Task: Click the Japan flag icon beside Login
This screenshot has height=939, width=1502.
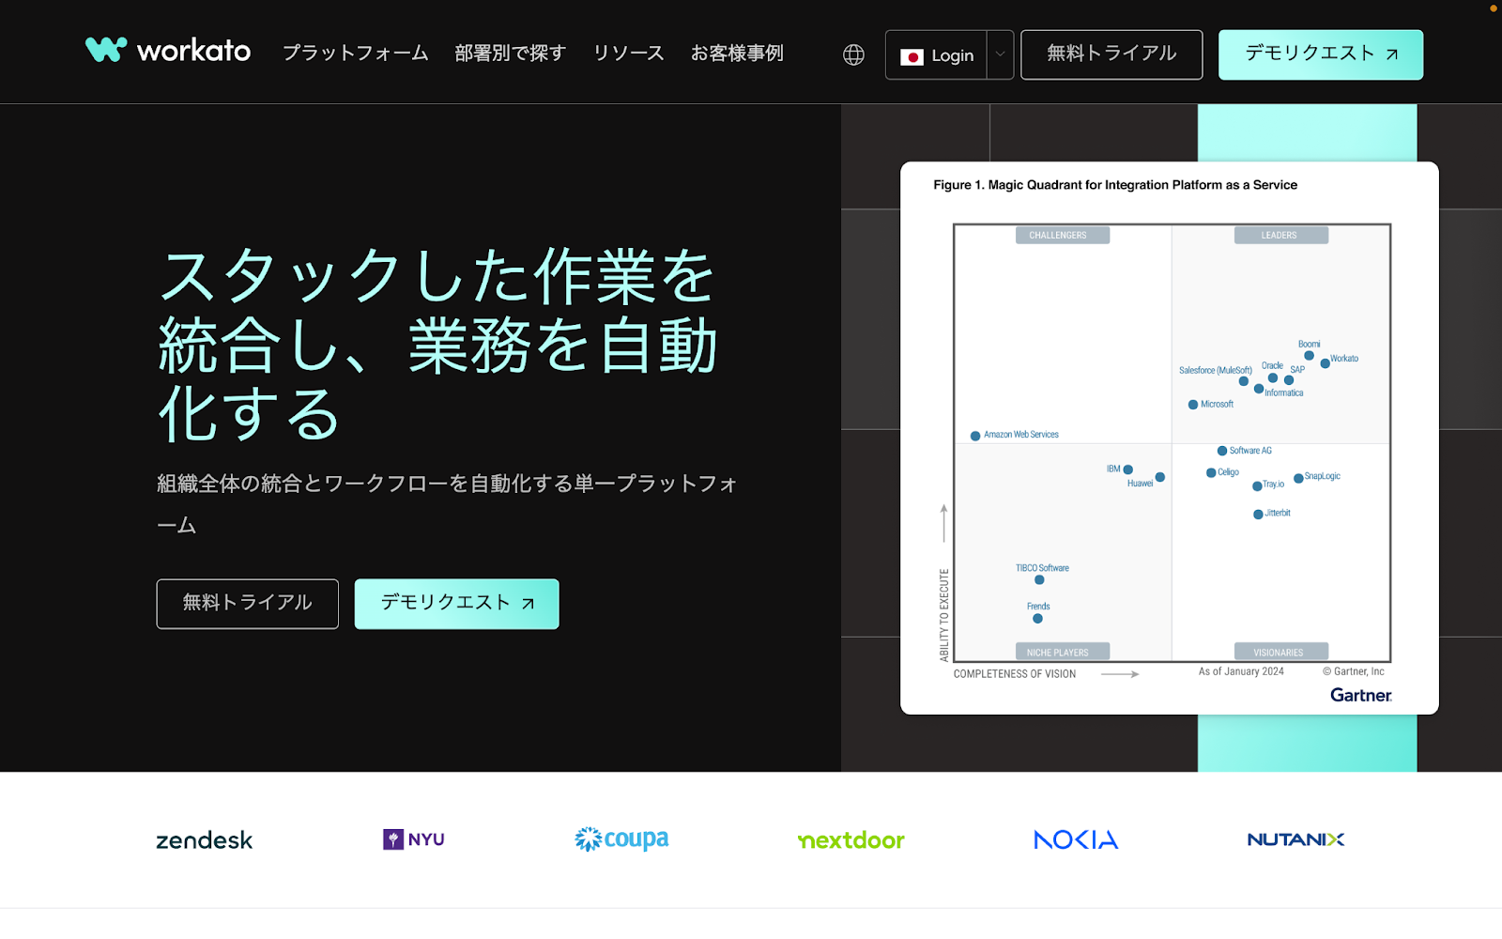Action: tap(912, 56)
